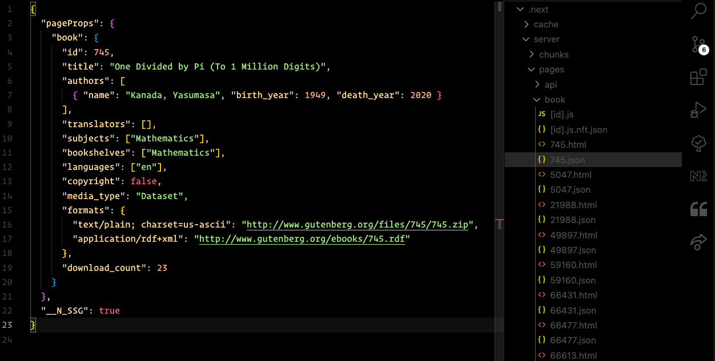Open the Run and Debug view

tap(698, 110)
